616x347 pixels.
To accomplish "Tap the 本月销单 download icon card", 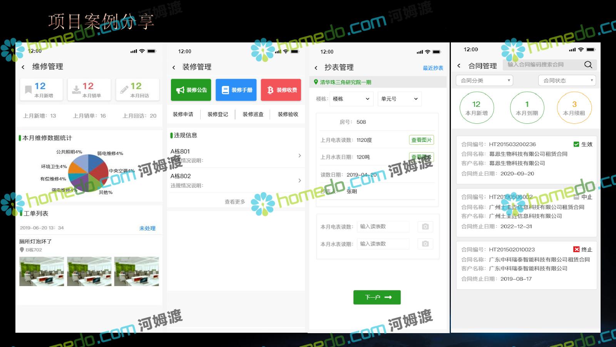I will click(x=89, y=89).
